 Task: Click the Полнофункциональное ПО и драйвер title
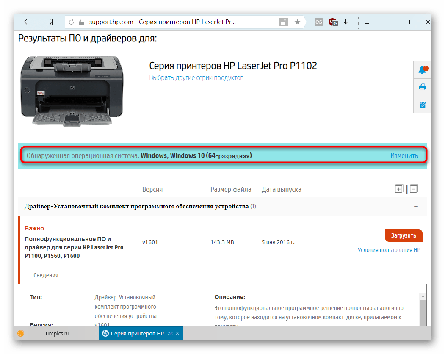click(74, 247)
